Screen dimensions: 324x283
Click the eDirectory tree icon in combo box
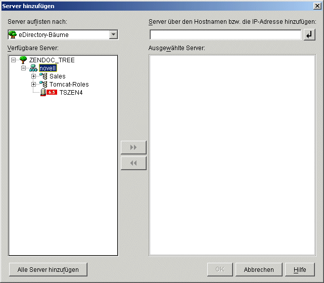click(x=13, y=34)
